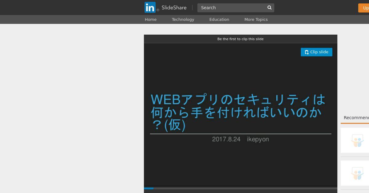Screen dimensions: 369x193
Task: Click 'Be the first to clip this slide'
Action: pyautogui.click(x=240, y=39)
